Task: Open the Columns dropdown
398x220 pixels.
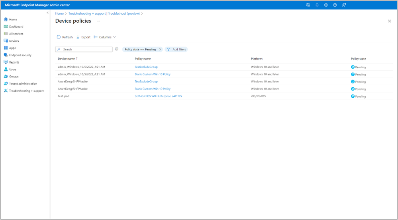Action: point(105,37)
